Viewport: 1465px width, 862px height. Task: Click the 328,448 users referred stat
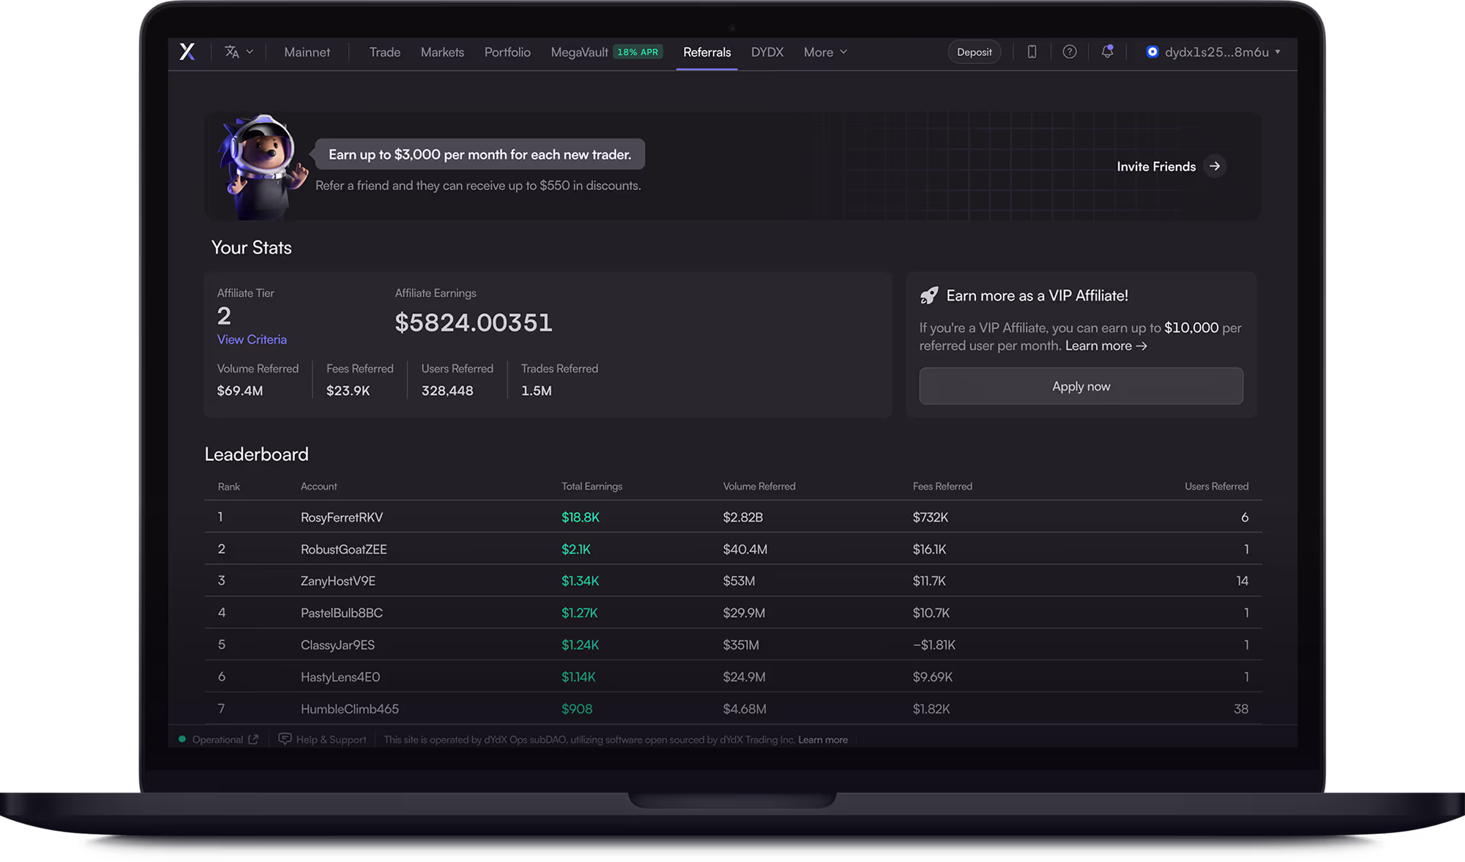click(x=447, y=391)
